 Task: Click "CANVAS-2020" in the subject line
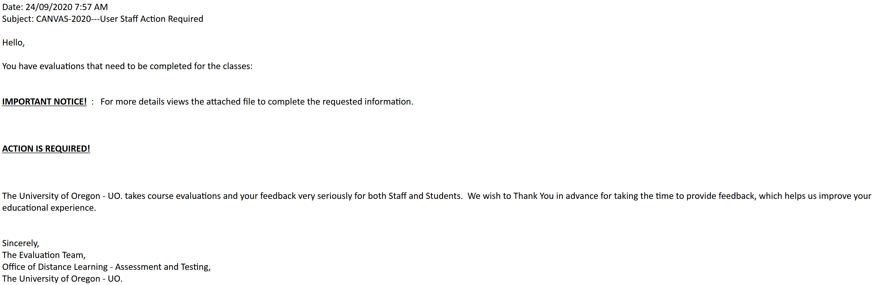[x=63, y=19]
